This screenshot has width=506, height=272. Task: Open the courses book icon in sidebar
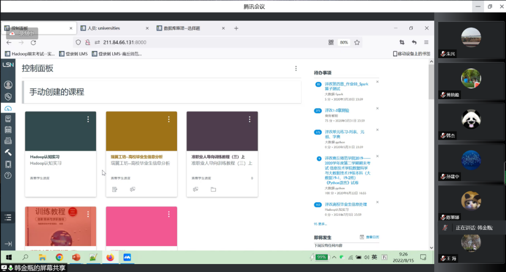tap(8, 119)
